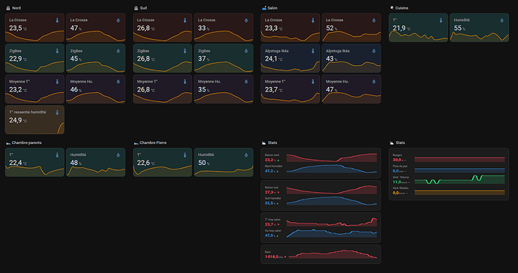Click thermometer icon on Sud La Crosse 26,8 °C card
This screenshot has width=518, height=273.
click(185, 20)
